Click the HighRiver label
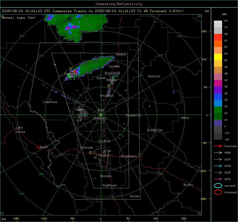This screenshot has height=222, width=238. [110, 185]
